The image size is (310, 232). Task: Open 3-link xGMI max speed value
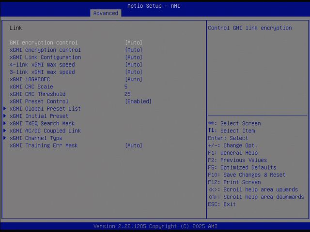pos(134,72)
